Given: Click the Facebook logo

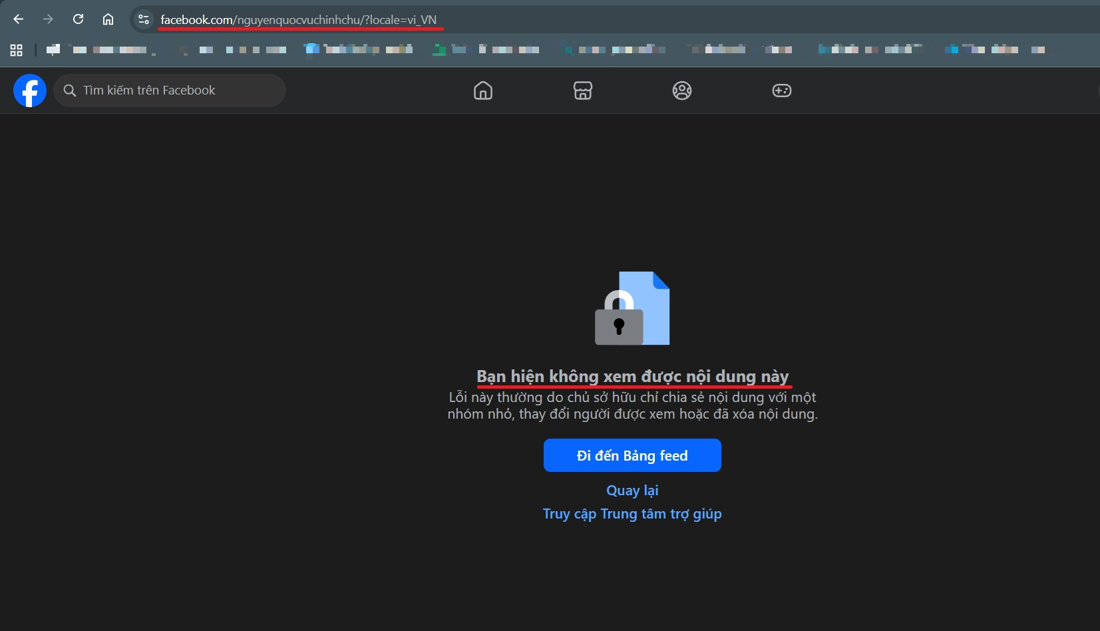Looking at the screenshot, I should point(30,91).
